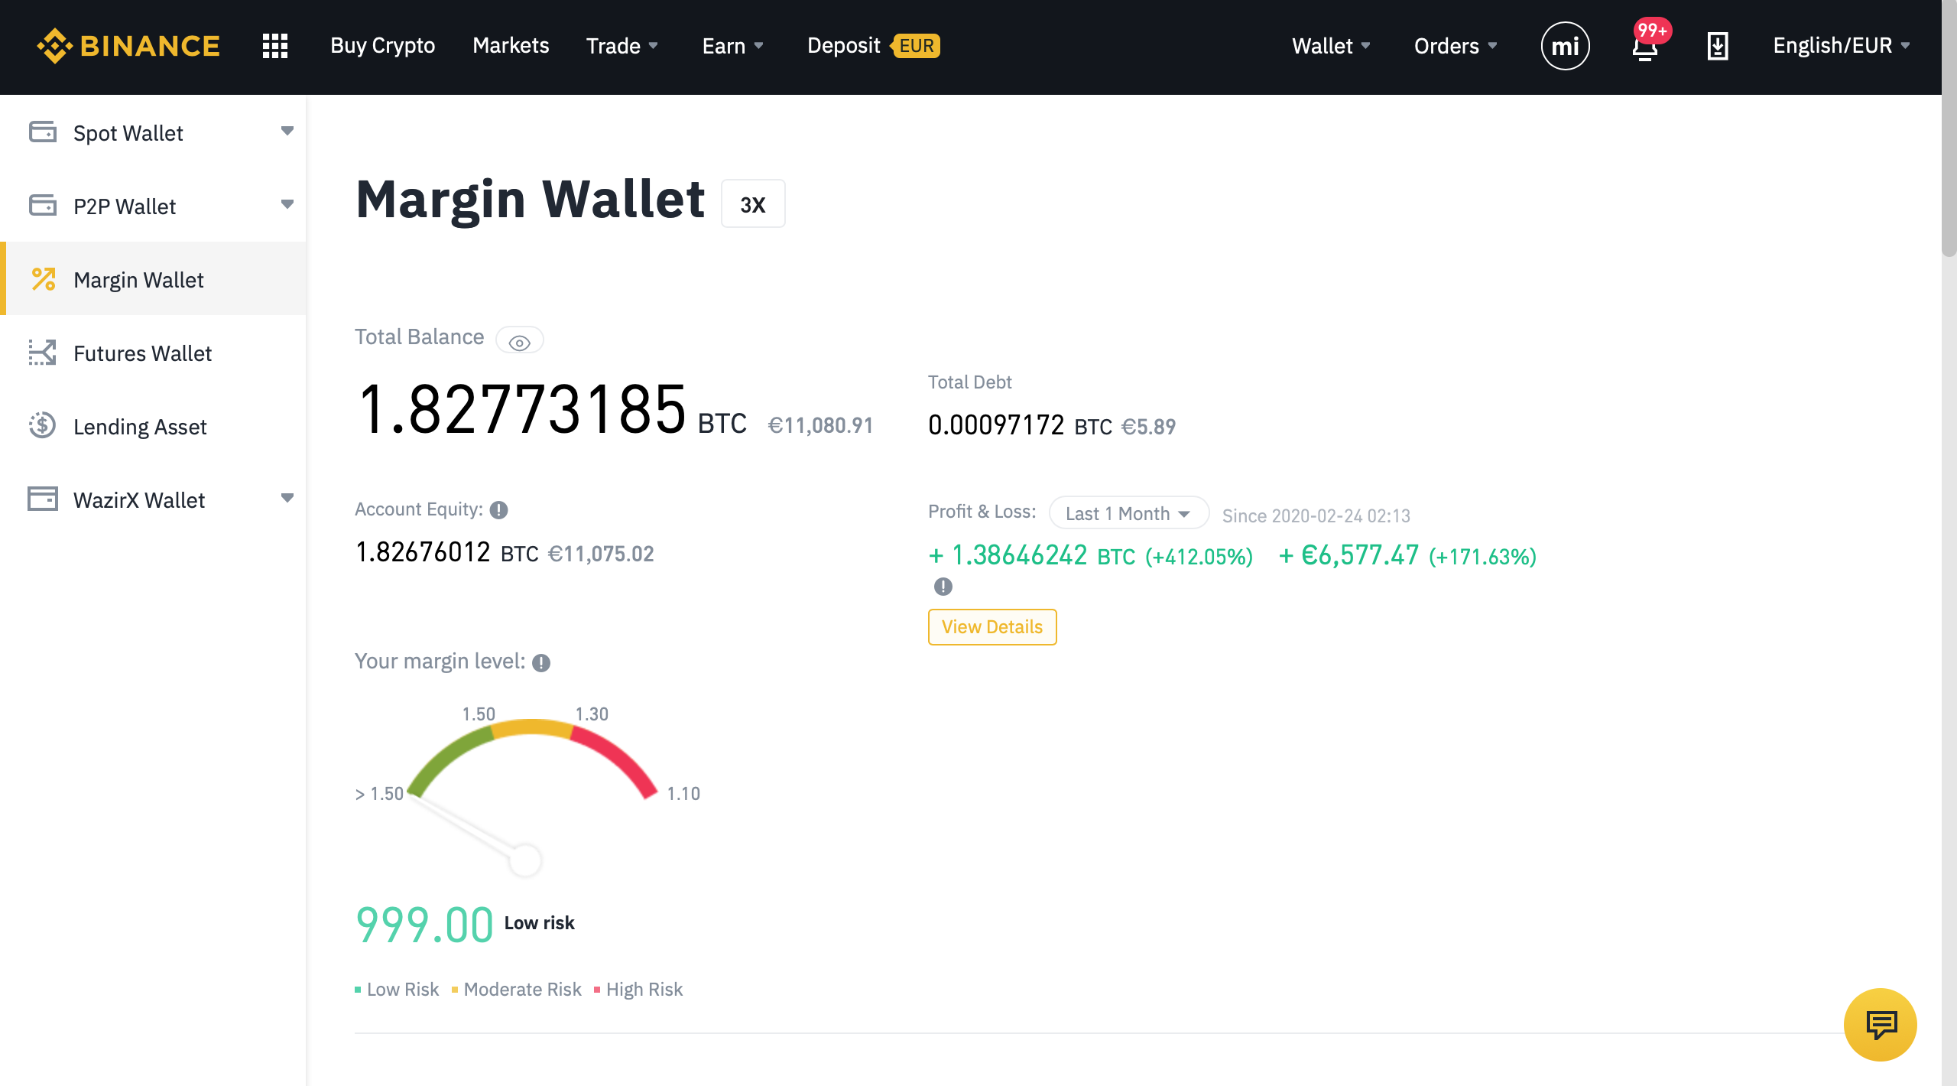Click the 99+ notification badge
The image size is (1957, 1086).
[1653, 31]
